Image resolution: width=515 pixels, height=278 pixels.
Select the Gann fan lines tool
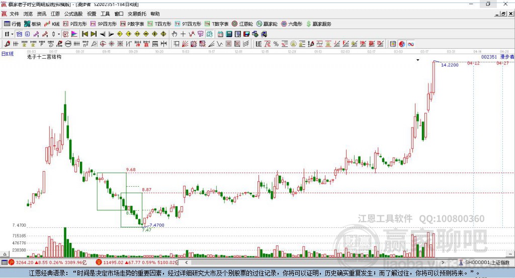pyautogui.click(x=185, y=44)
